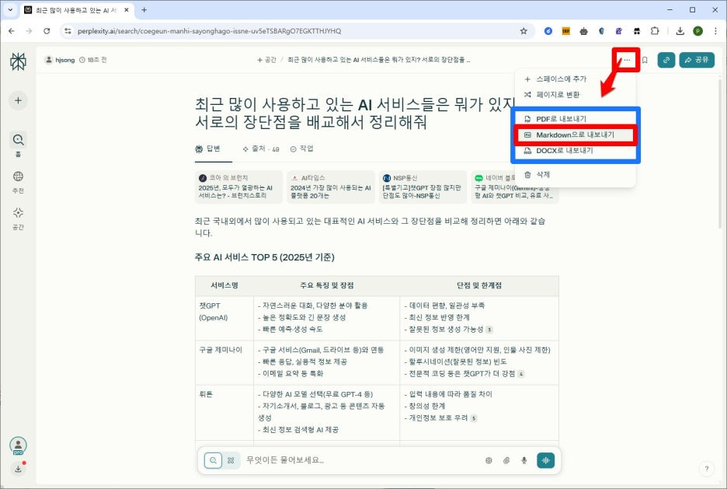The image size is (727, 489).
Task: Open the Chrome downloads icon
Action: point(680,31)
